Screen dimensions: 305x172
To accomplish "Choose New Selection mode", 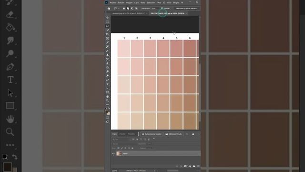I will (124, 9).
